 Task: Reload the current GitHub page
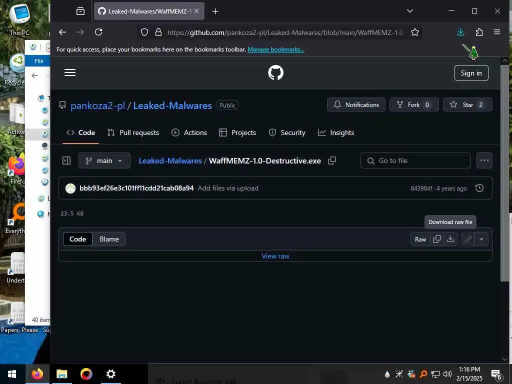tap(98, 32)
